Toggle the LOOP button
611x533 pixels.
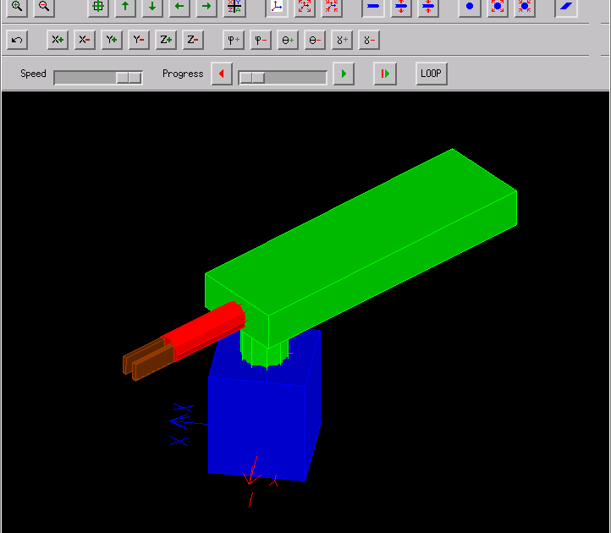pyautogui.click(x=431, y=74)
